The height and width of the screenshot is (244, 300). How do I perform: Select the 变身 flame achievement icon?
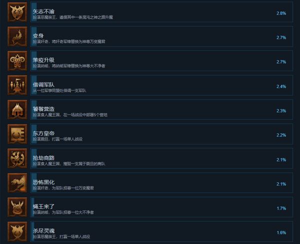pos(17,36)
